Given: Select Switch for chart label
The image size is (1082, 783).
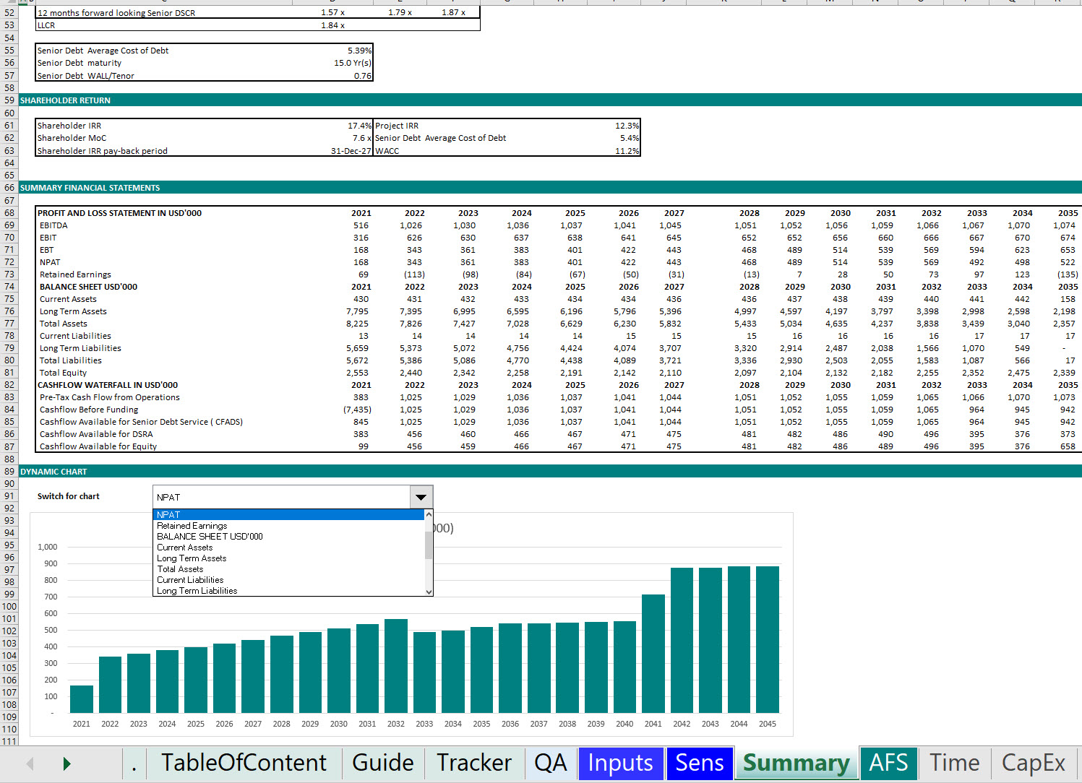Looking at the screenshot, I should [x=69, y=496].
